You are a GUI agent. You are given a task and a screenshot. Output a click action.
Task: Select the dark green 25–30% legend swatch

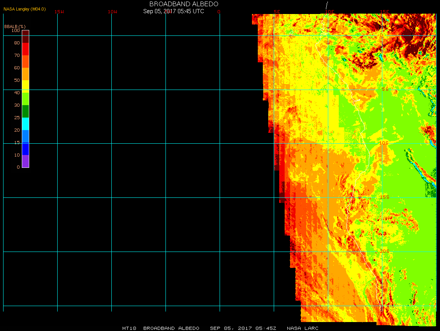point(25,111)
